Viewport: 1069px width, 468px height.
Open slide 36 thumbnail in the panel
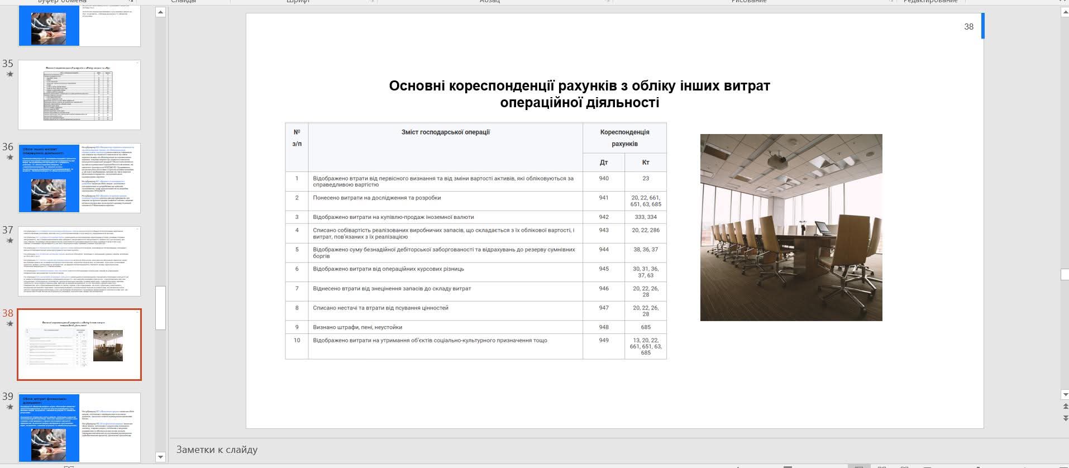click(x=79, y=178)
